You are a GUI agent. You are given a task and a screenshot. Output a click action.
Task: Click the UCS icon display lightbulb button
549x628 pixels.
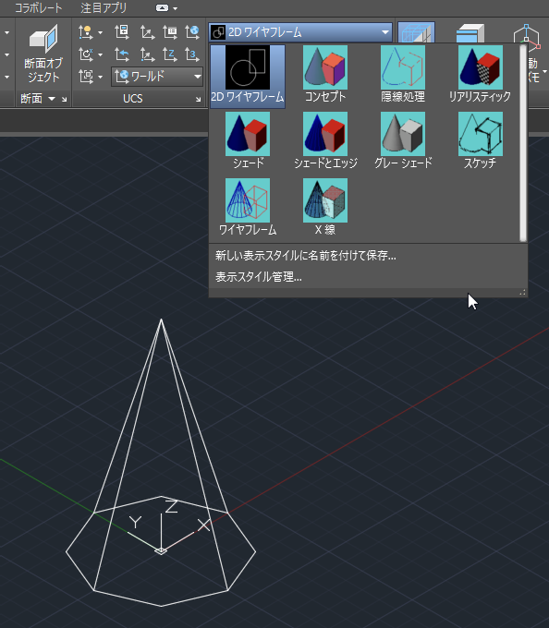pos(86,32)
